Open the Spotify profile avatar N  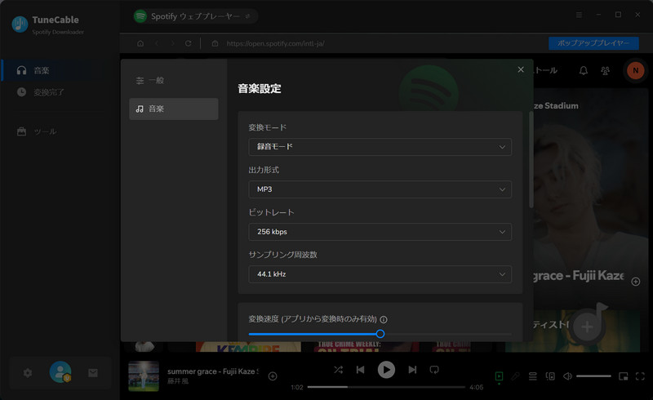pyautogui.click(x=636, y=70)
